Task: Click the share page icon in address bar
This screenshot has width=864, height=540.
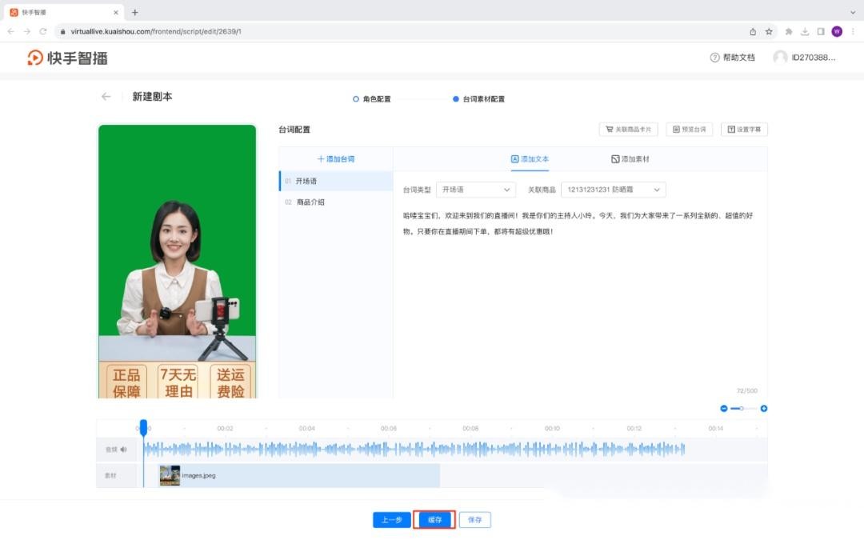Action: (x=753, y=31)
